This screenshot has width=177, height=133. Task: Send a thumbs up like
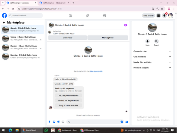click(x=127, y=122)
